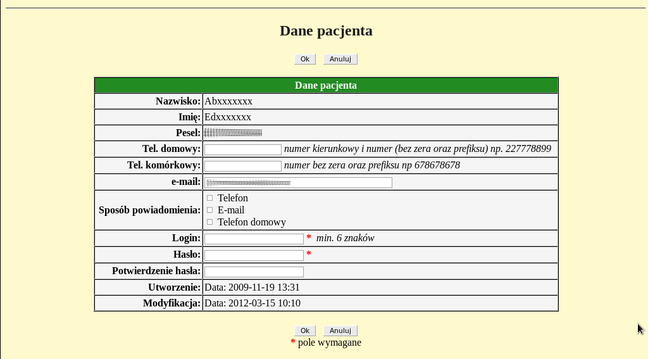This screenshot has width=648, height=359.
Task: Enable Telefon domowy notification checkbox
Action: click(x=210, y=222)
